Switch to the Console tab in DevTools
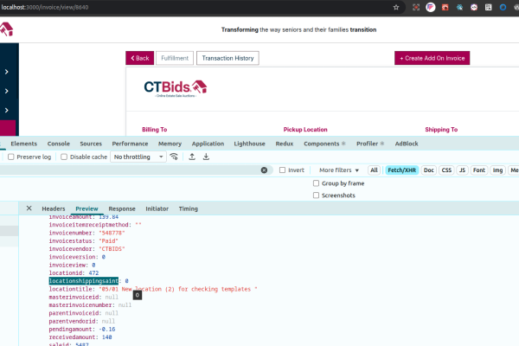 pos(59,143)
